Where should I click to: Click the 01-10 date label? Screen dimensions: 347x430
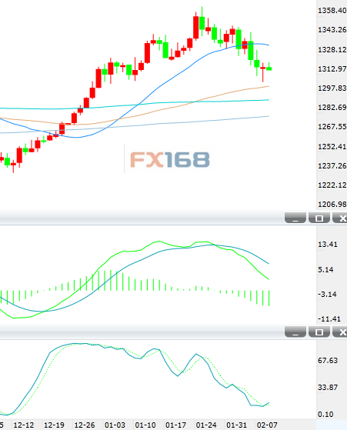pyautogui.click(x=145, y=425)
